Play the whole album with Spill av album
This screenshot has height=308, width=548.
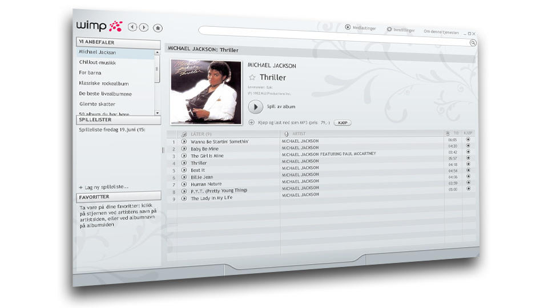256,107
